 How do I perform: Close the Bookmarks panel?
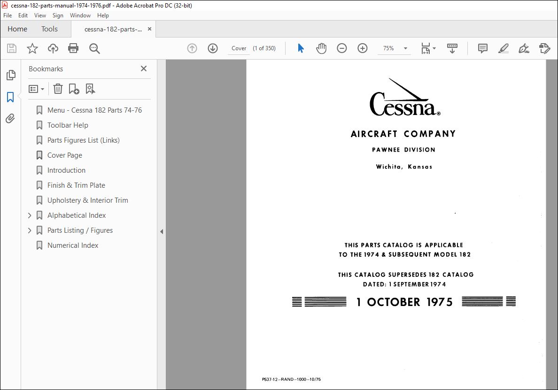[143, 69]
